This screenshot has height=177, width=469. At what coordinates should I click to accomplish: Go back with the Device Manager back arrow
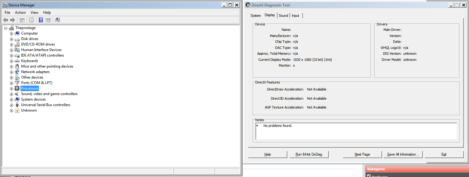[6, 20]
